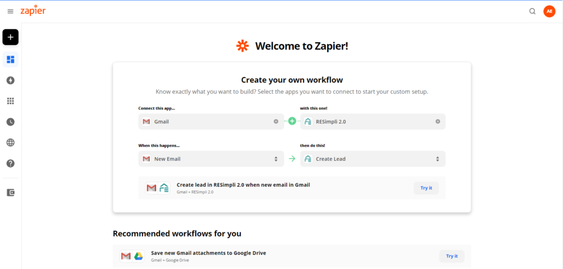Open the Dashboard sidebar icon
563x269 pixels.
(10, 59)
